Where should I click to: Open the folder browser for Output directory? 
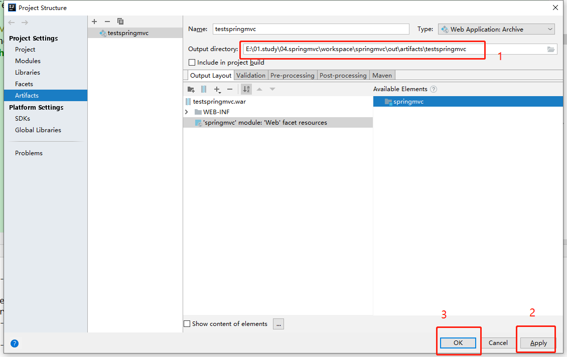click(x=550, y=49)
